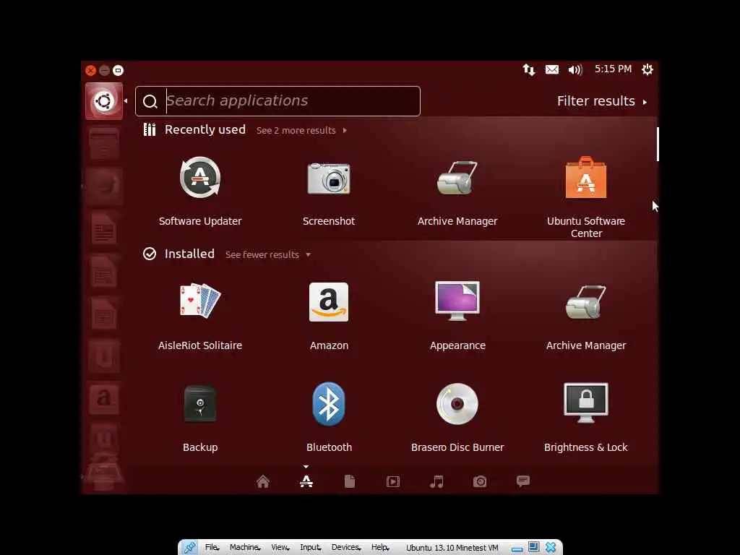Image resolution: width=740 pixels, height=555 pixels.
Task: Switch to the Videos lens
Action: click(x=393, y=481)
